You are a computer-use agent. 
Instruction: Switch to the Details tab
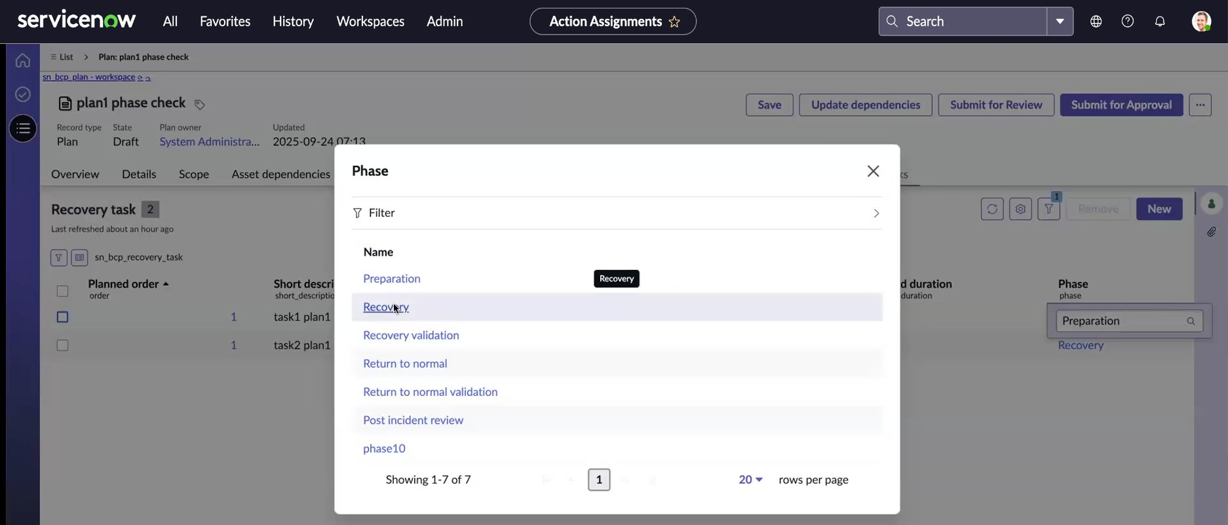click(x=139, y=174)
